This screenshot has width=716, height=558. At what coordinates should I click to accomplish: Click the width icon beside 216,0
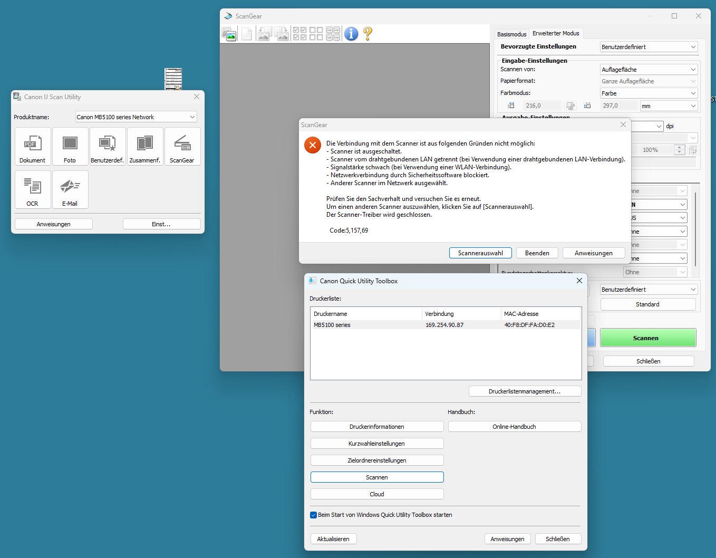point(511,106)
